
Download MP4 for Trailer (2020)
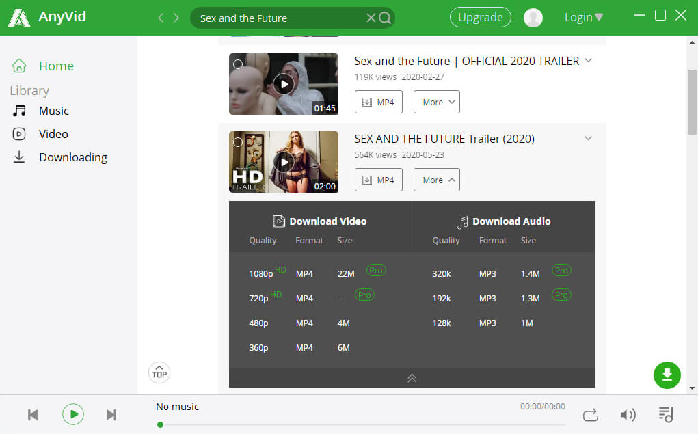(x=378, y=180)
